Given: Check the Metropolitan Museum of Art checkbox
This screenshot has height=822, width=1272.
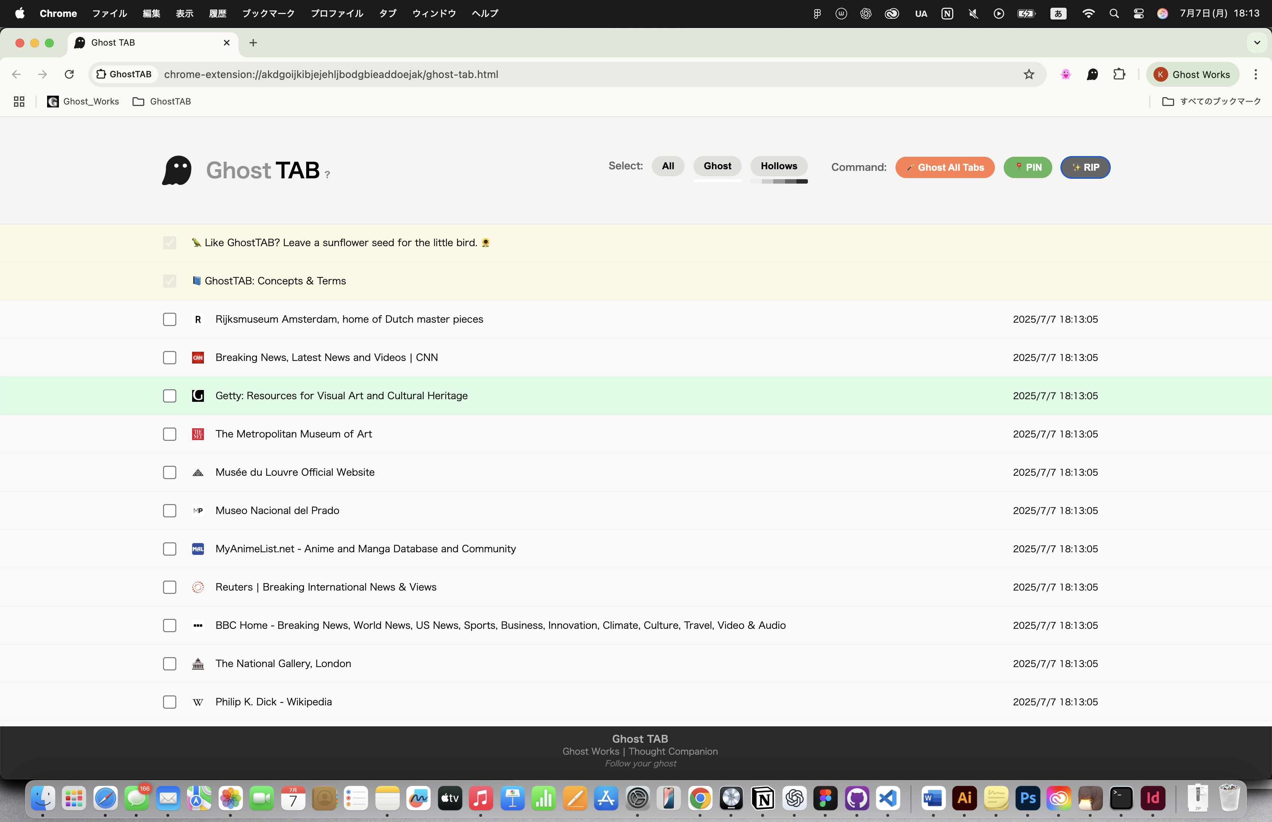Looking at the screenshot, I should (170, 434).
